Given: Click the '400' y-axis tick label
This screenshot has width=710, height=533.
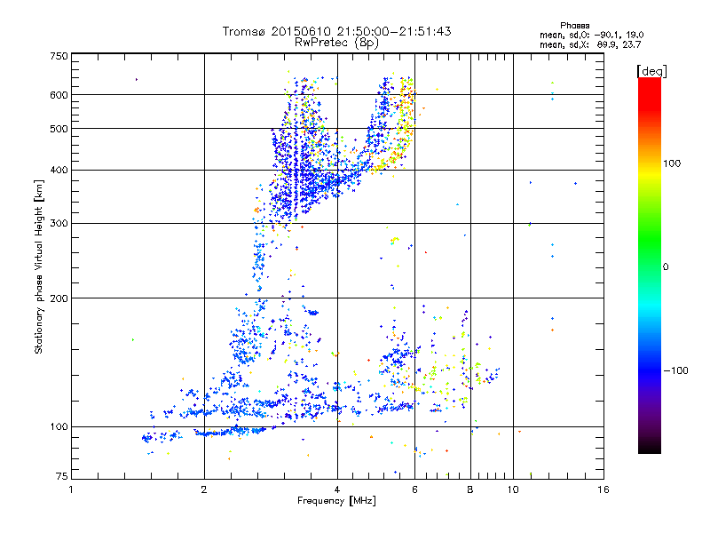Looking at the screenshot, I should [x=59, y=171].
